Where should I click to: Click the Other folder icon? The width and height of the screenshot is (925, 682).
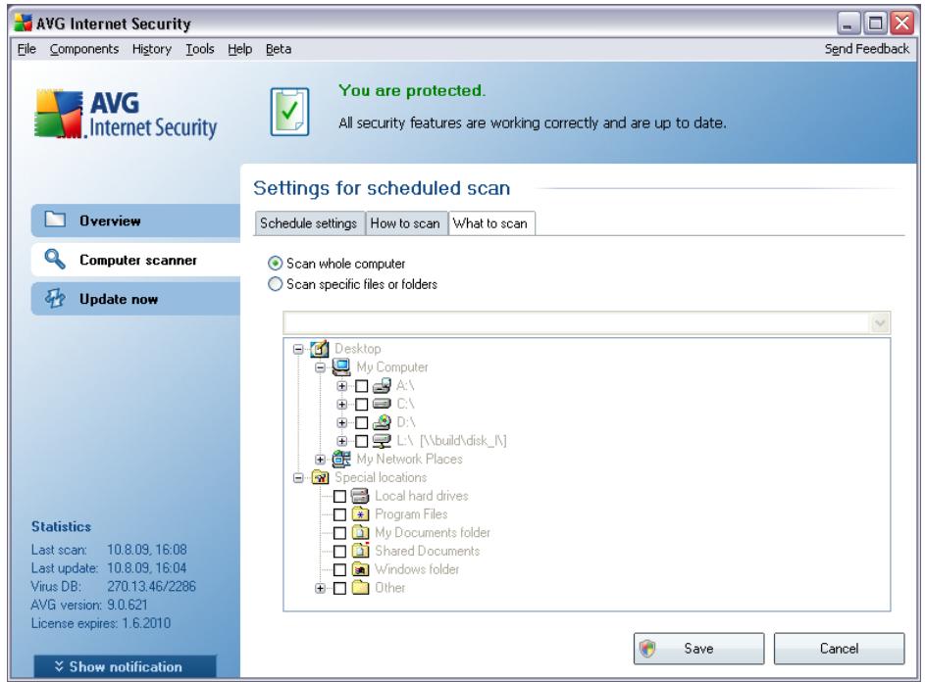tap(360, 587)
